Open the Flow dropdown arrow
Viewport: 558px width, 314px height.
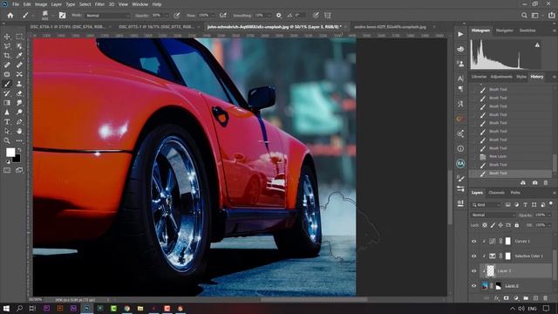point(213,16)
